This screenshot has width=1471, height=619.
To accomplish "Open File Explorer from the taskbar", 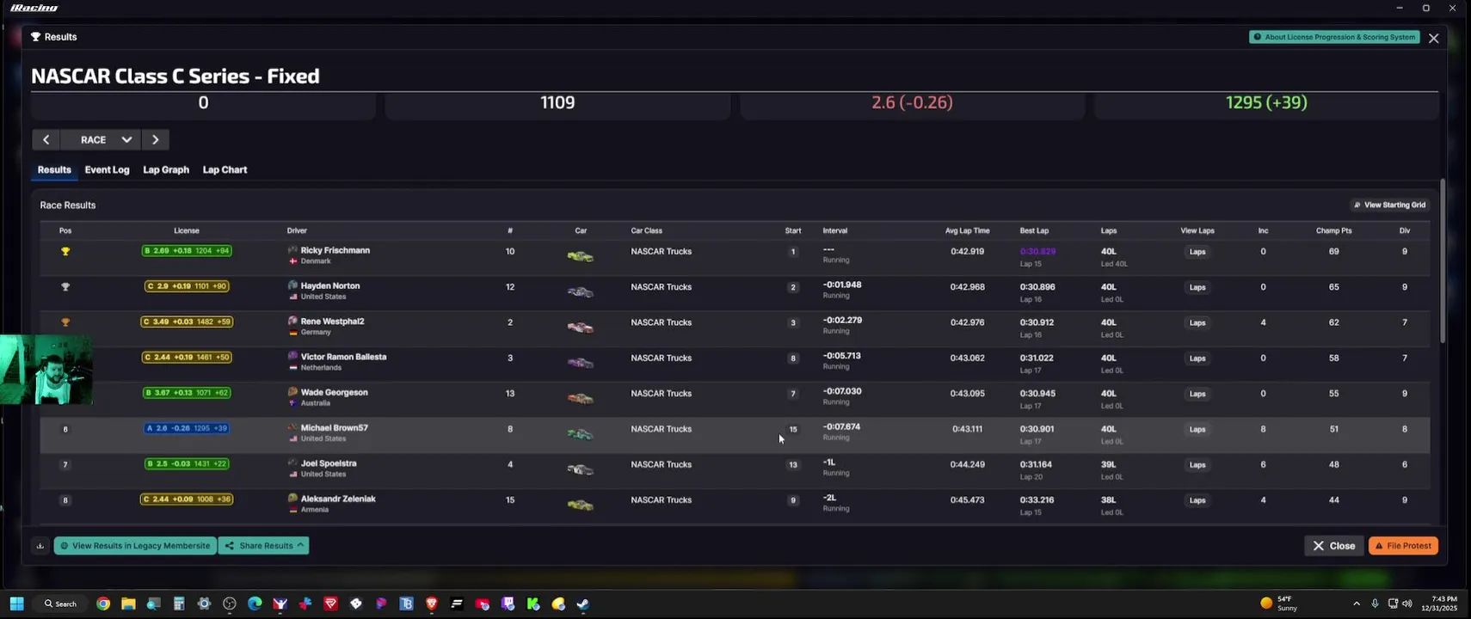I will 128,604.
